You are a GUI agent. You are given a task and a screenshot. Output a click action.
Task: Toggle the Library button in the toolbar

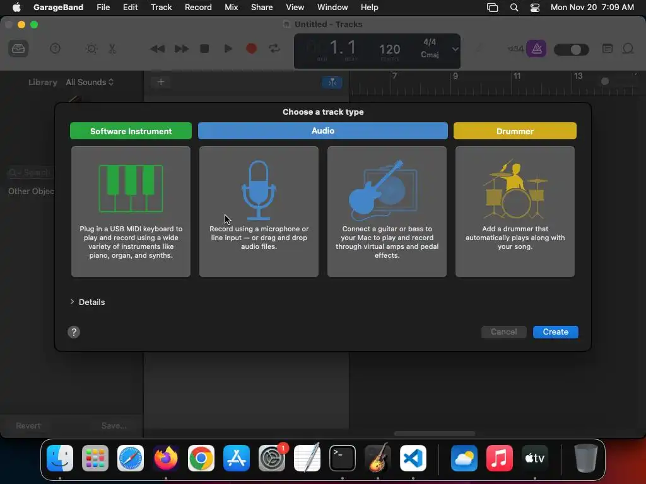click(18, 49)
